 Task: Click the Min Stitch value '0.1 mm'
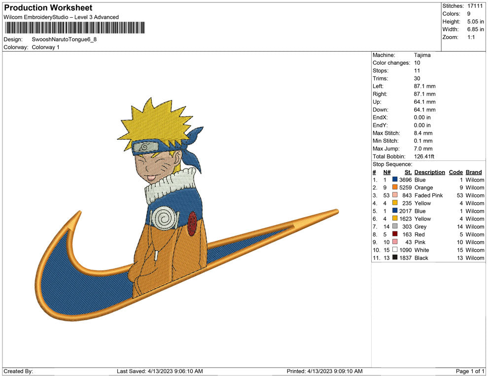coord(423,141)
